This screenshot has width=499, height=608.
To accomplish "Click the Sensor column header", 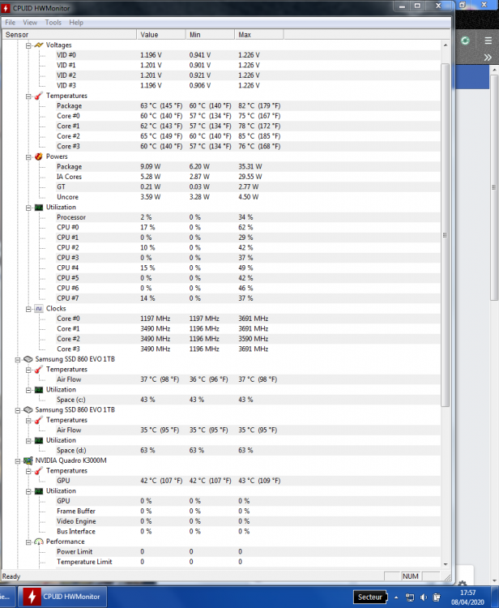I will pyautogui.click(x=70, y=35).
